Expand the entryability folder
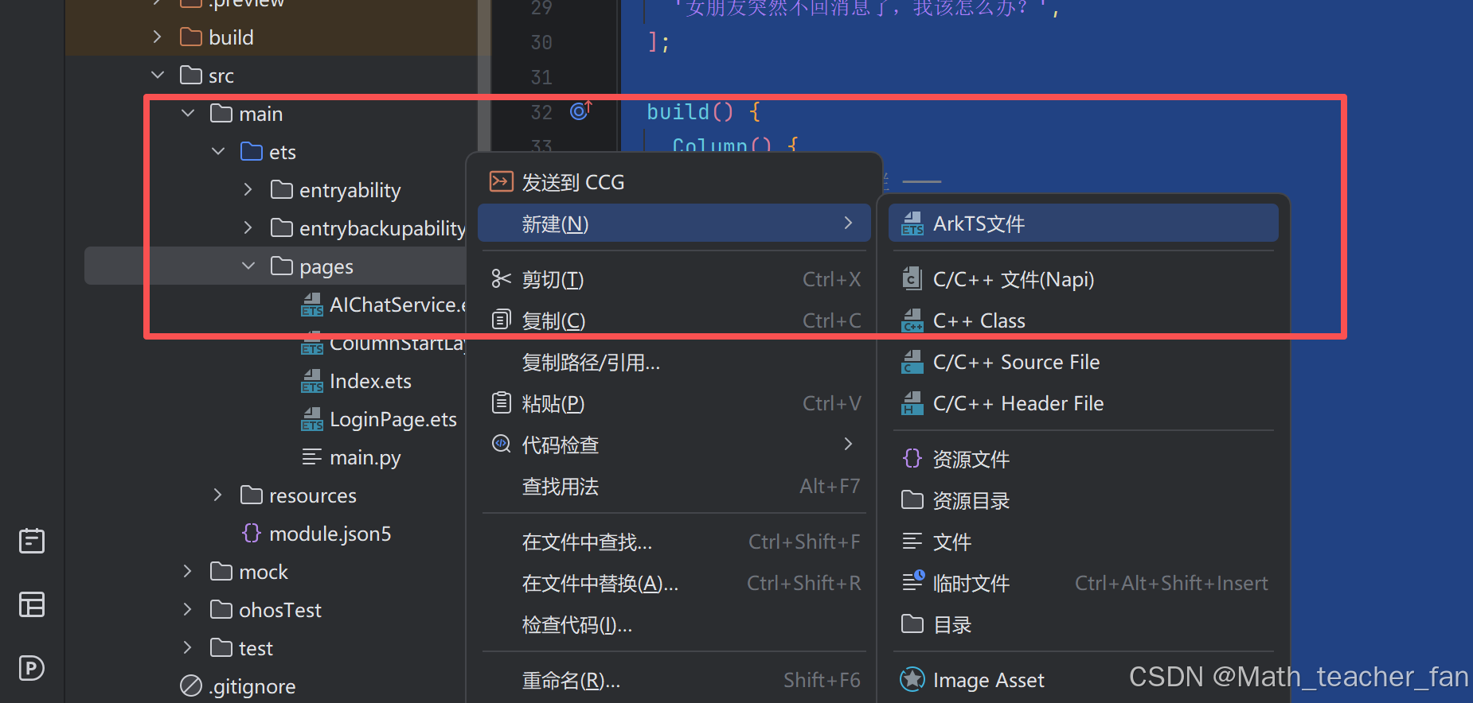Viewport: 1473px width, 703px height. pos(248,189)
